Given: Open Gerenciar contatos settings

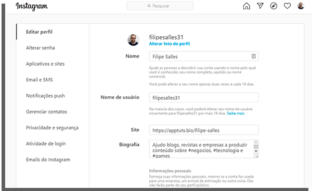Looking at the screenshot, I should tap(47, 112).
